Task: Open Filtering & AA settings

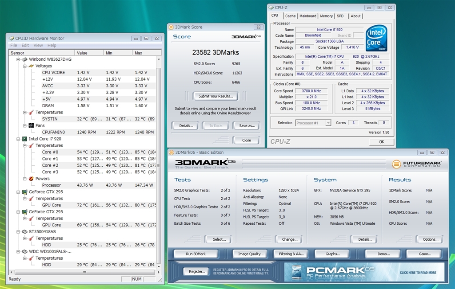Action: pyautogui.click(x=291, y=254)
